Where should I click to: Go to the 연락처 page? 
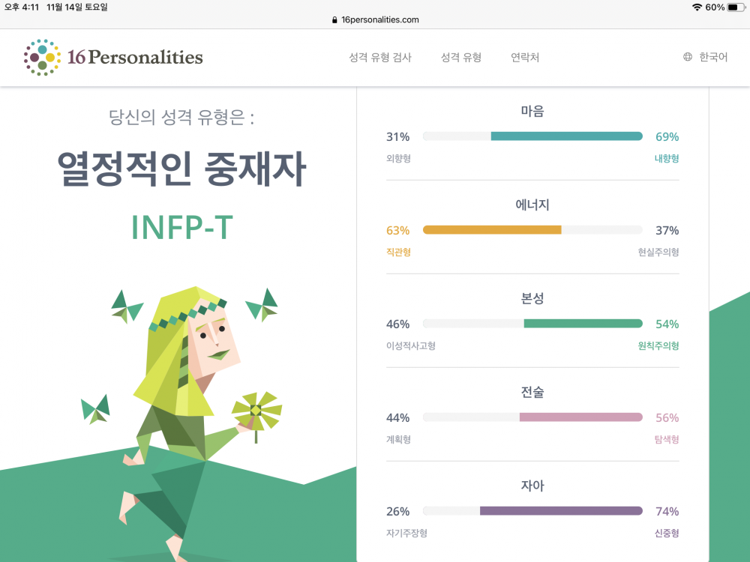(525, 58)
